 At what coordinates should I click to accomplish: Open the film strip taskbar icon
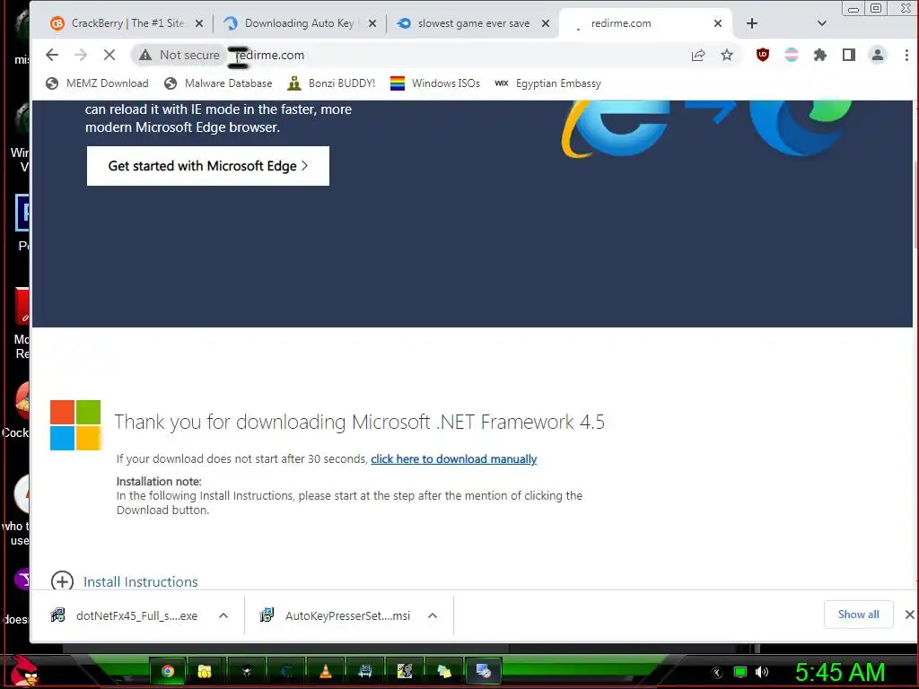pos(365,671)
